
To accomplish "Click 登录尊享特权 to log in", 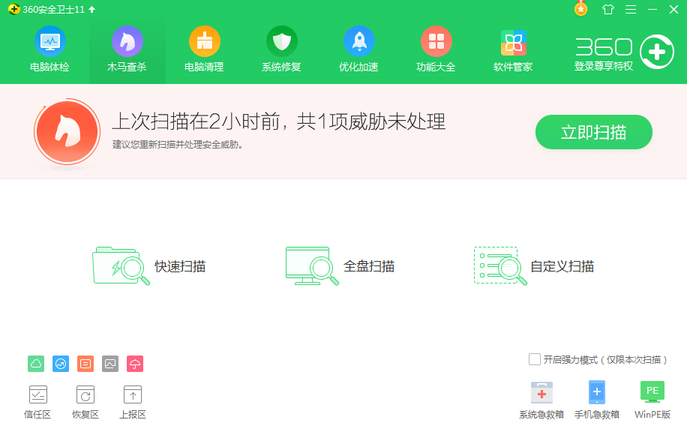I will point(604,66).
